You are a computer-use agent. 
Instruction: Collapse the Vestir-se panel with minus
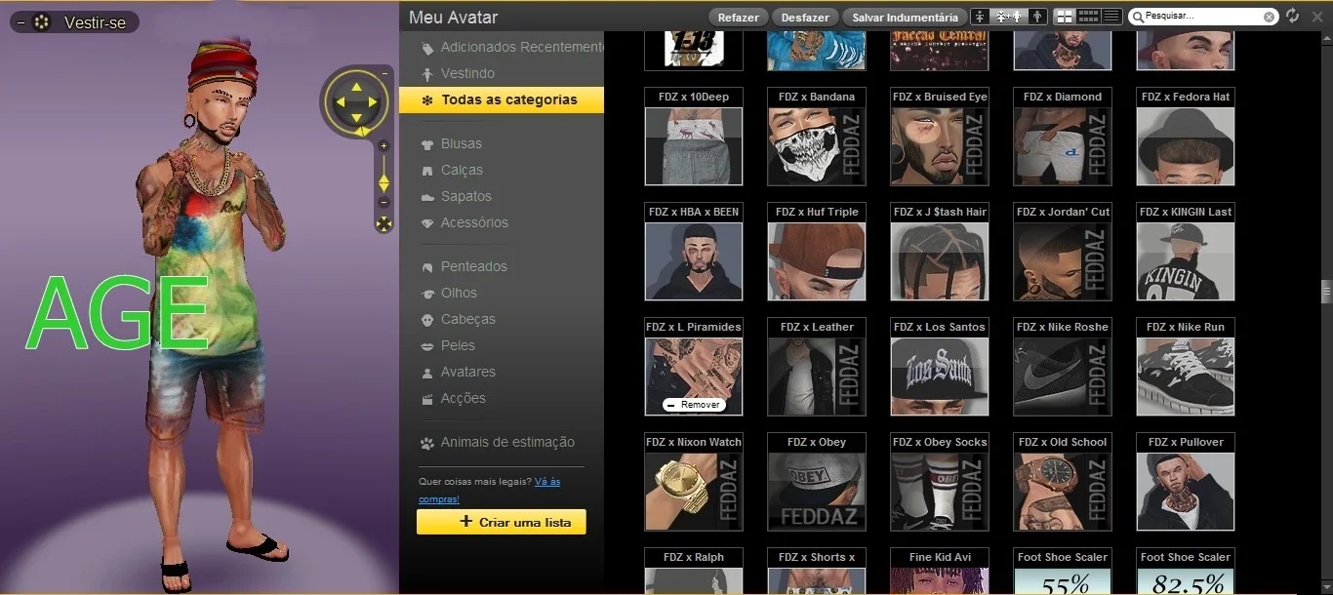click(x=20, y=22)
